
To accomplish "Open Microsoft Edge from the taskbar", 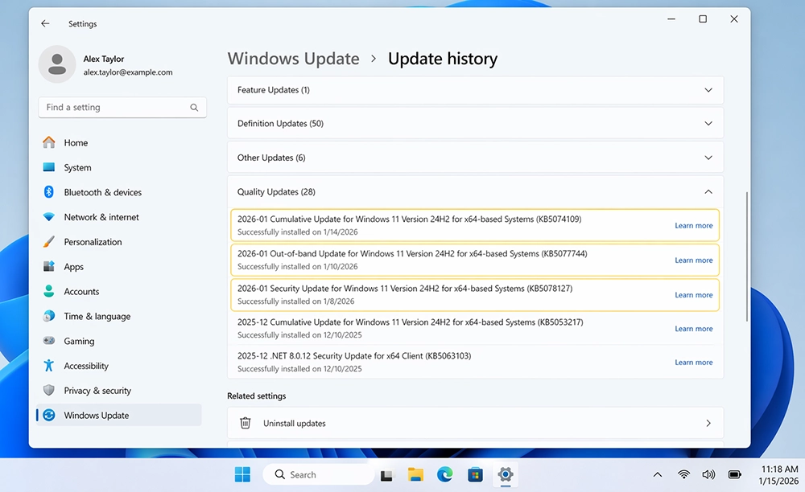I will (445, 474).
